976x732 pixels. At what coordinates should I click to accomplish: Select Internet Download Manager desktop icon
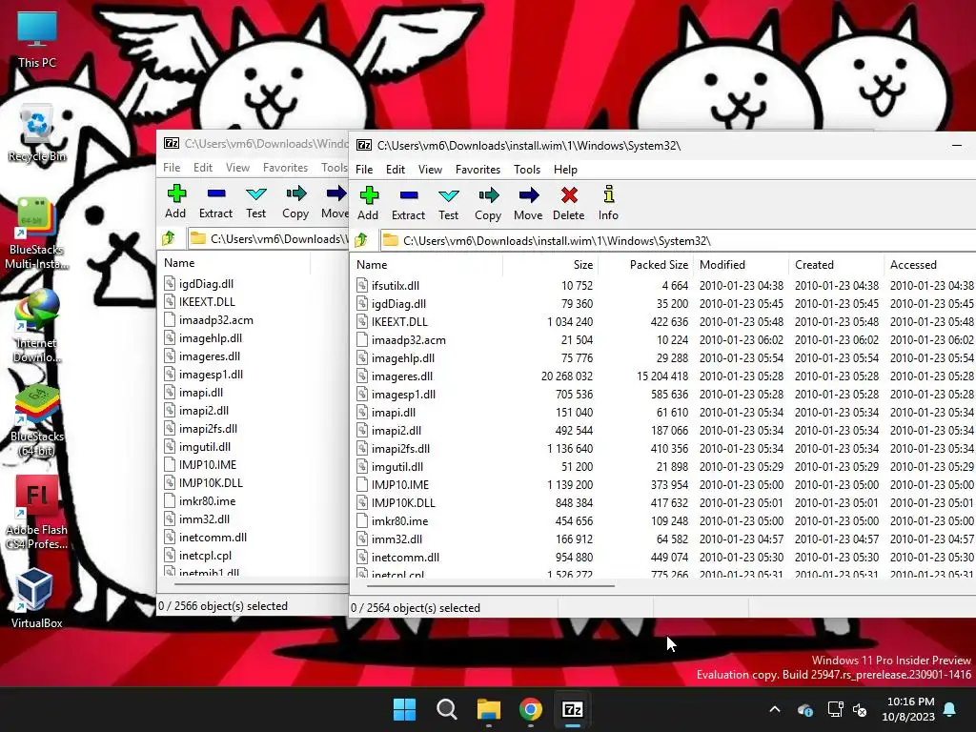(37, 327)
